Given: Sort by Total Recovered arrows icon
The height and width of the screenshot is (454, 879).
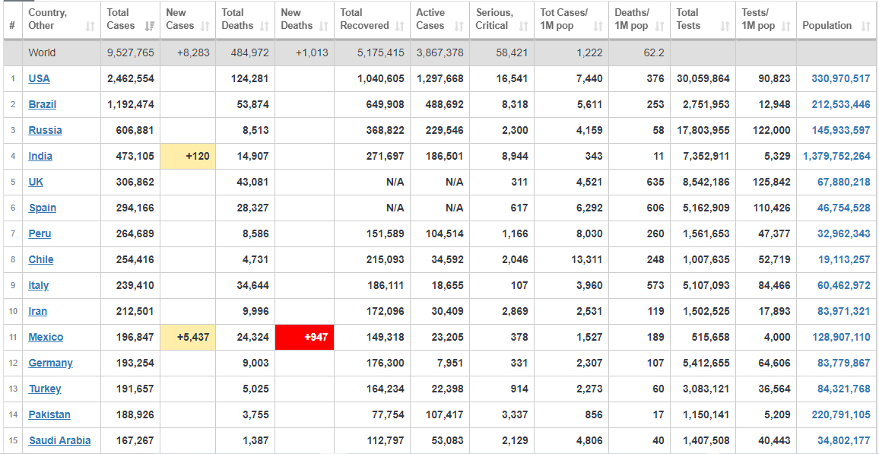Looking at the screenshot, I should [400, 26].
